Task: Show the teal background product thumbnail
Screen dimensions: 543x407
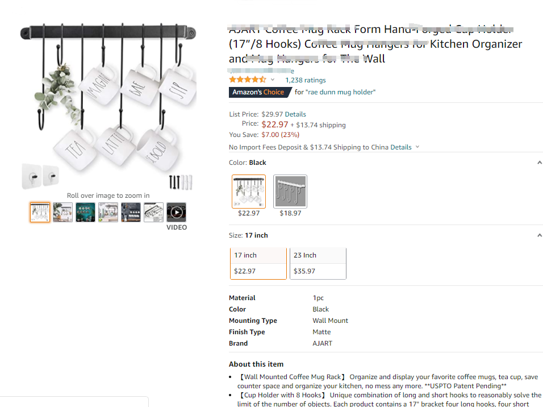Action: pyautogui.click(x=85, y=213)
